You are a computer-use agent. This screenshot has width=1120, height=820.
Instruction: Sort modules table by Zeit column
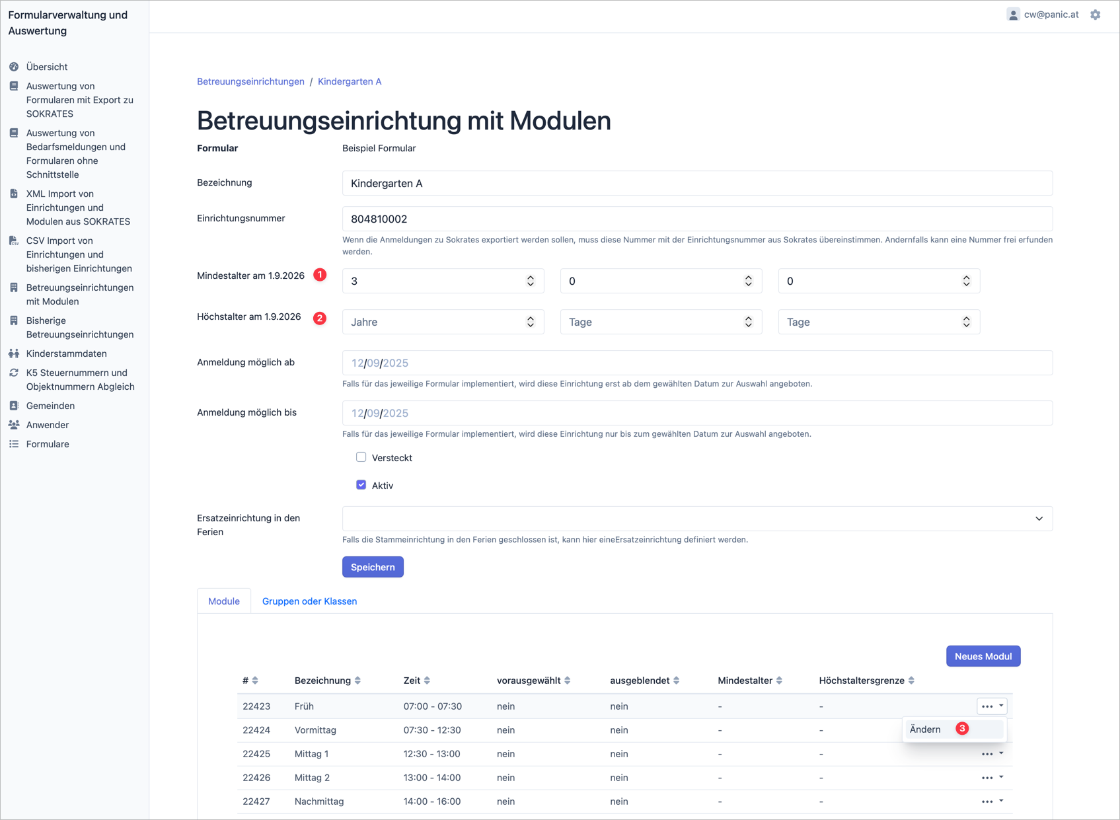point(417,681)
